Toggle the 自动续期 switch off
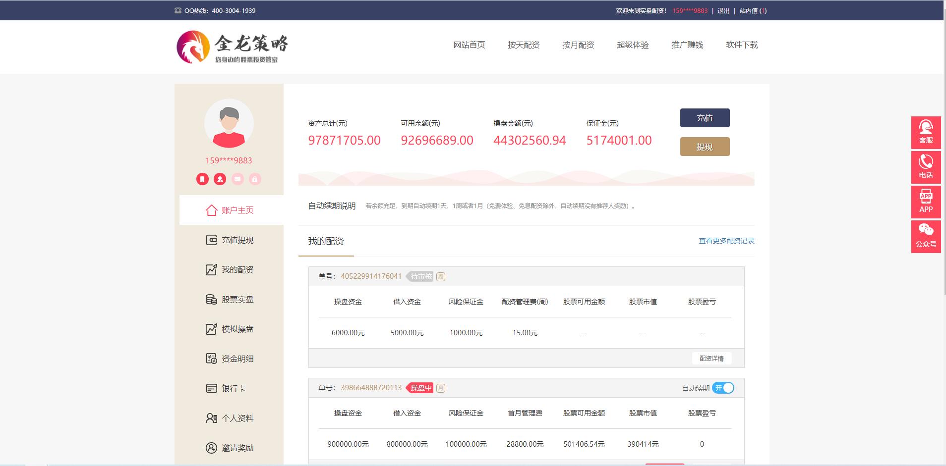Image resolution: width=946 pixels, height=466 pixels. [723, 388]
